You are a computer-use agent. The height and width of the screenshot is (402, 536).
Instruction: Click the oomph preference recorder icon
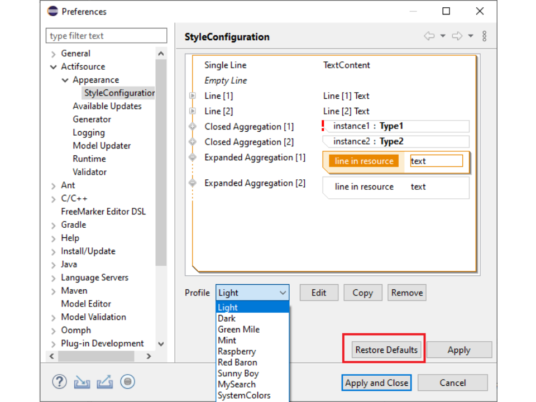point(128,382)
